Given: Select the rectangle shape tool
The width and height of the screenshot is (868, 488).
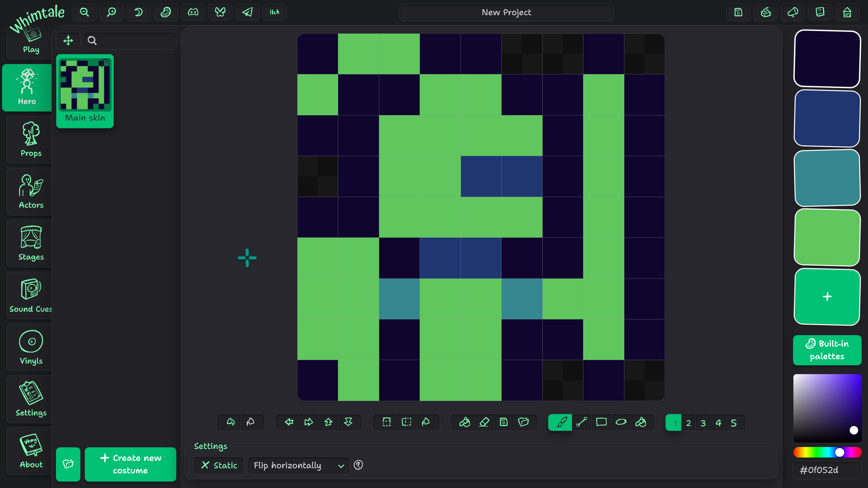Looking at the screenshot, I should [x=601, y=422].
